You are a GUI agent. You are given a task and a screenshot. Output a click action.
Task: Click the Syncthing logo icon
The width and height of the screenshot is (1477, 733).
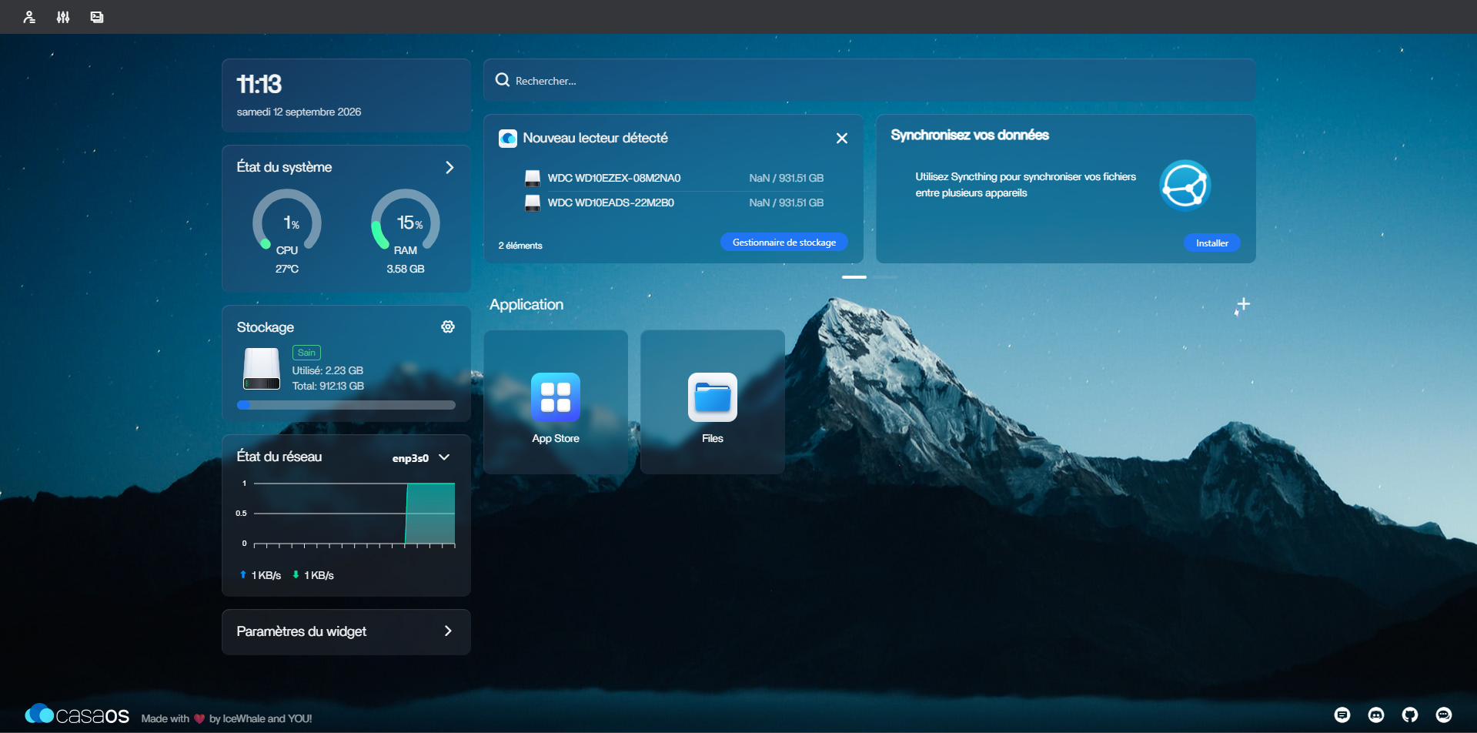pos(1185,185)
